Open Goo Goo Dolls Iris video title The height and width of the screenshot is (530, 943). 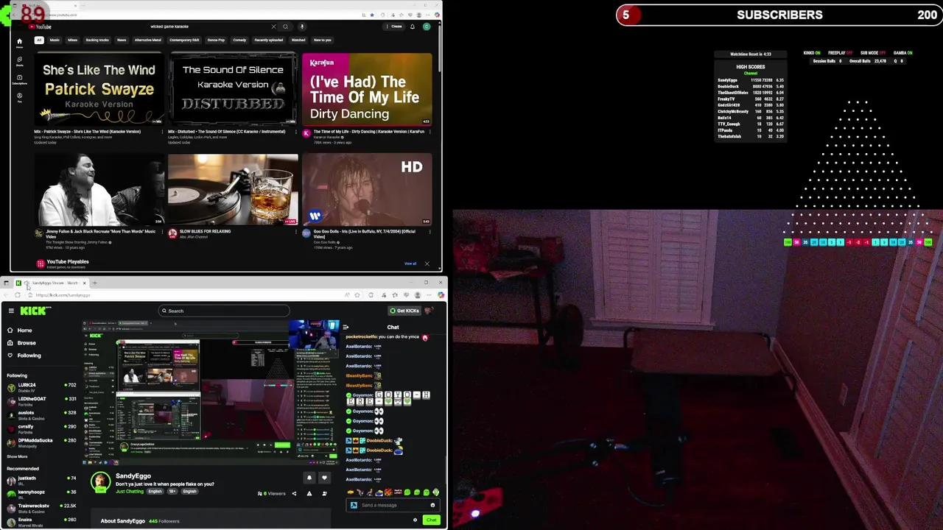click(x=364, y=233)
